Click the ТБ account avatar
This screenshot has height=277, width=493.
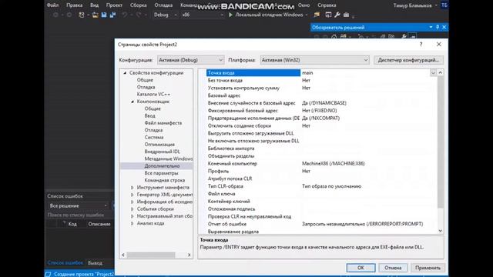pos(444,5)
